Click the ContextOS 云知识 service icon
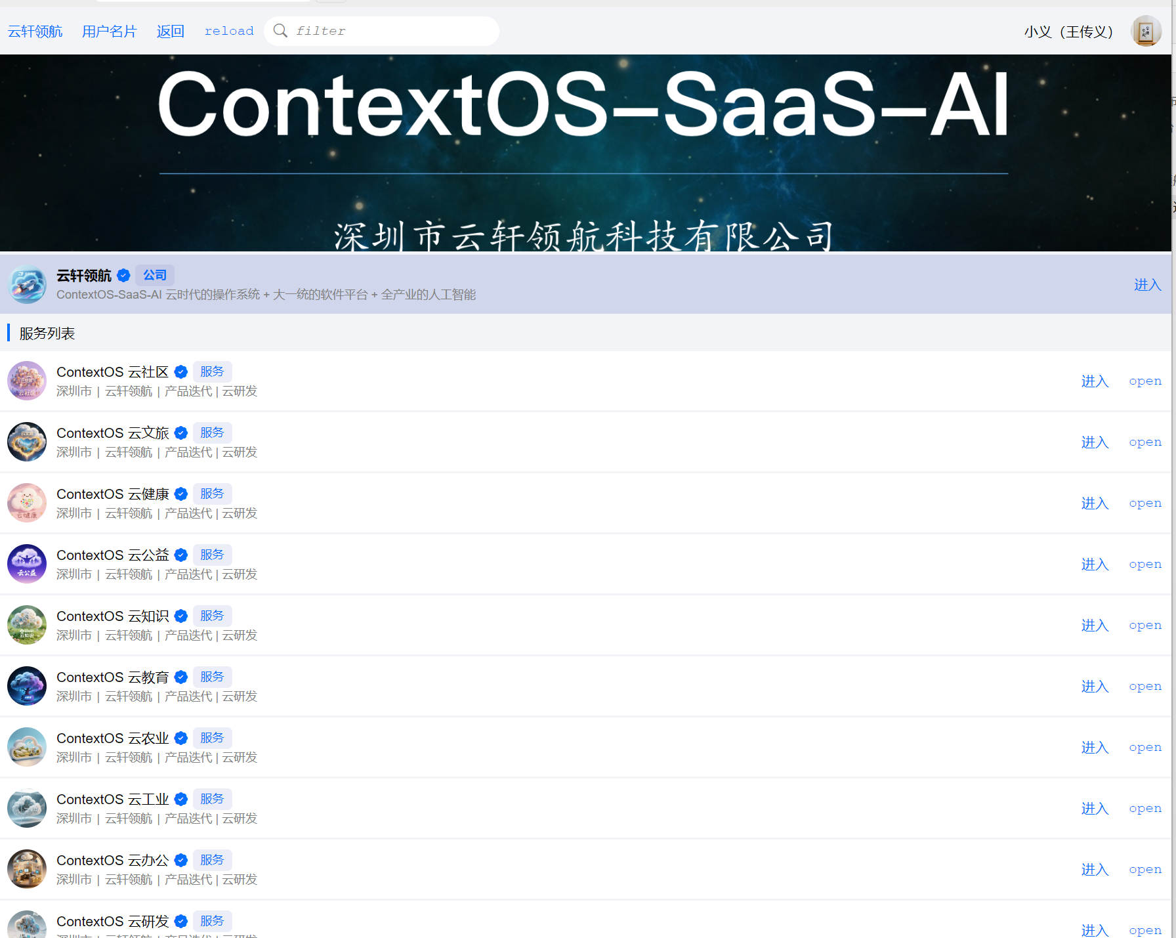 pyautogui.click(x=27, y=625)
